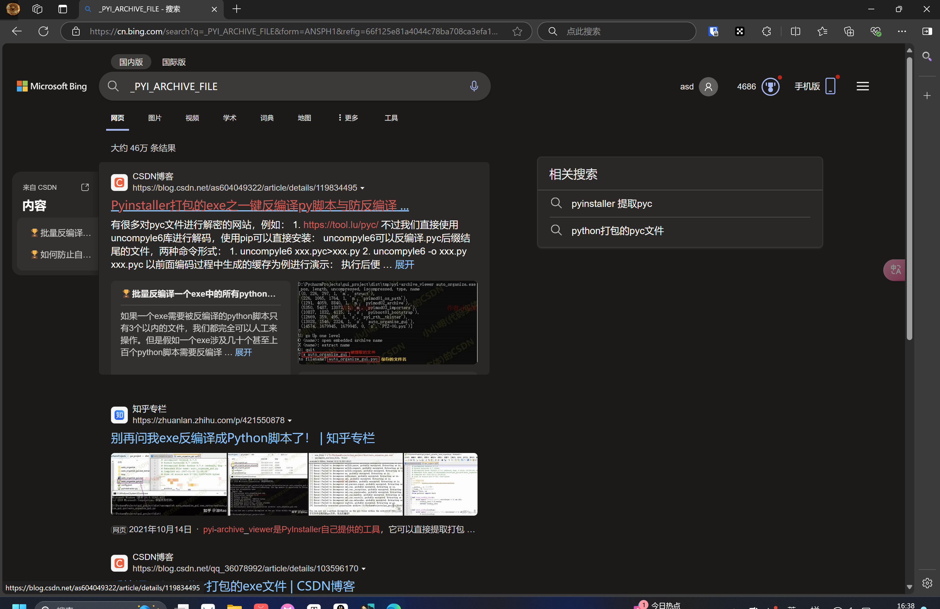Expand the 批量反编译 card text 展开
Image resolution: width=940 pixels, height=609 pixels.
tap(243, 352)
